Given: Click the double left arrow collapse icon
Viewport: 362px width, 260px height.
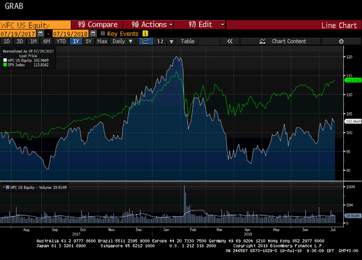Looking at the screenshot, I should pos(230,41).
